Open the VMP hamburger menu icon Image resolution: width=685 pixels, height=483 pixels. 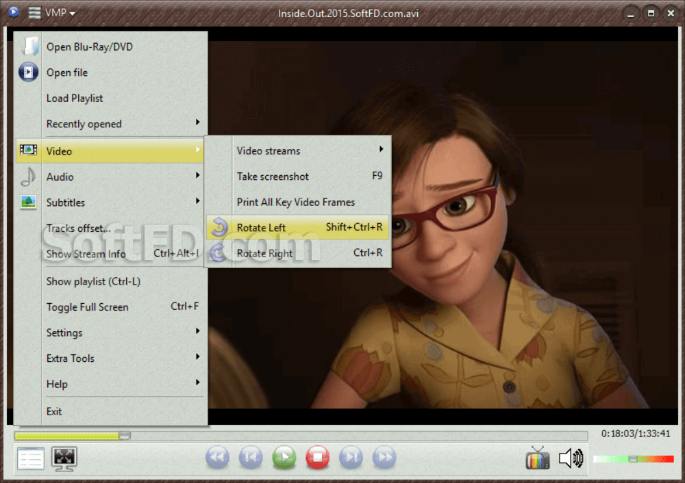34,12
